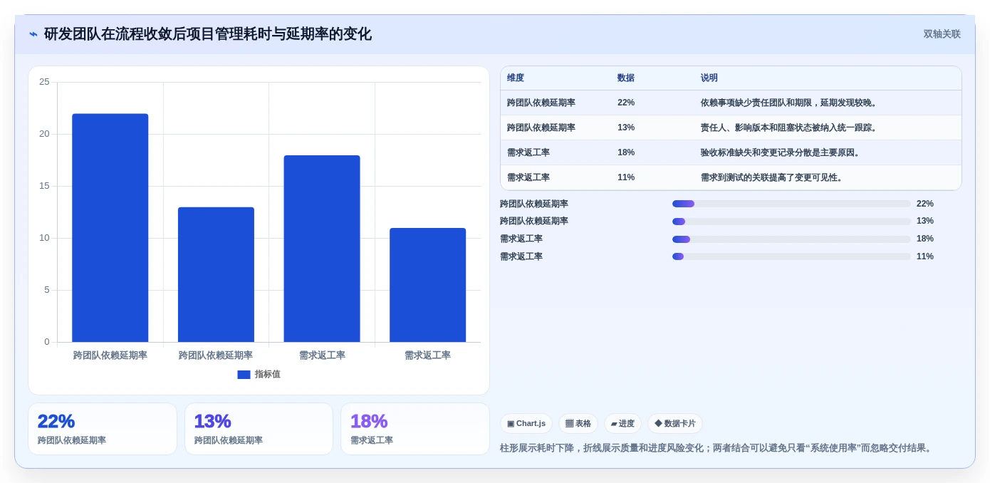
Task: Click the chart bar reaching value 22
Action: (110, 228)
